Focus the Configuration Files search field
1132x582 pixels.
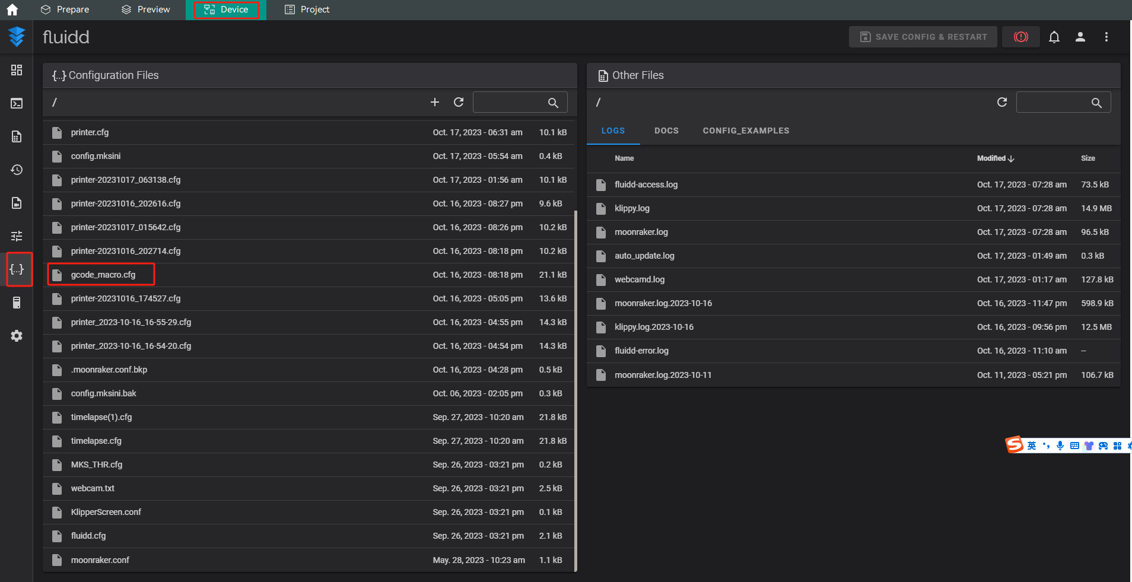[520, 102]
